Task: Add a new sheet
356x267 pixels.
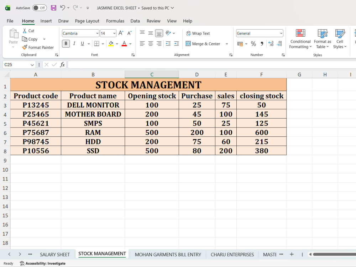Action: click(292, 254)
